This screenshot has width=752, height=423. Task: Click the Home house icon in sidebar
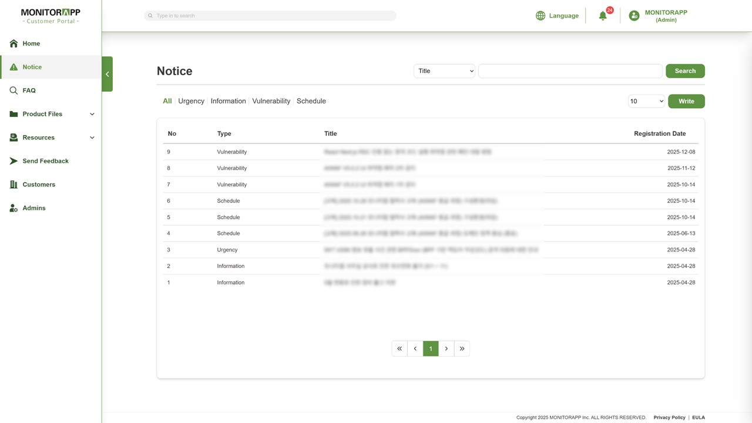(x=14, y=43)
